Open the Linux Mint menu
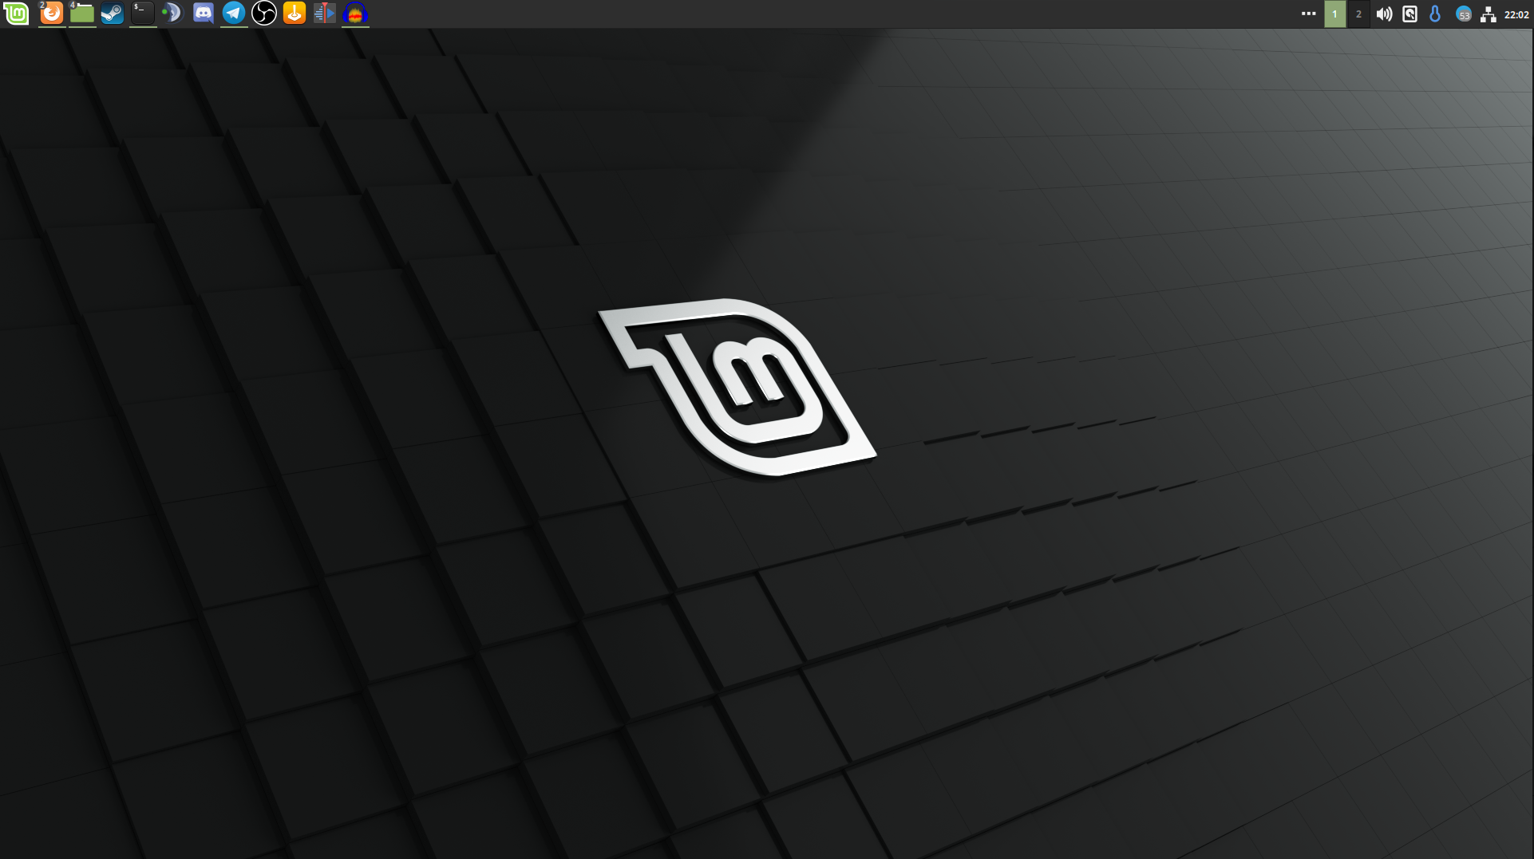 click(16, 14)
